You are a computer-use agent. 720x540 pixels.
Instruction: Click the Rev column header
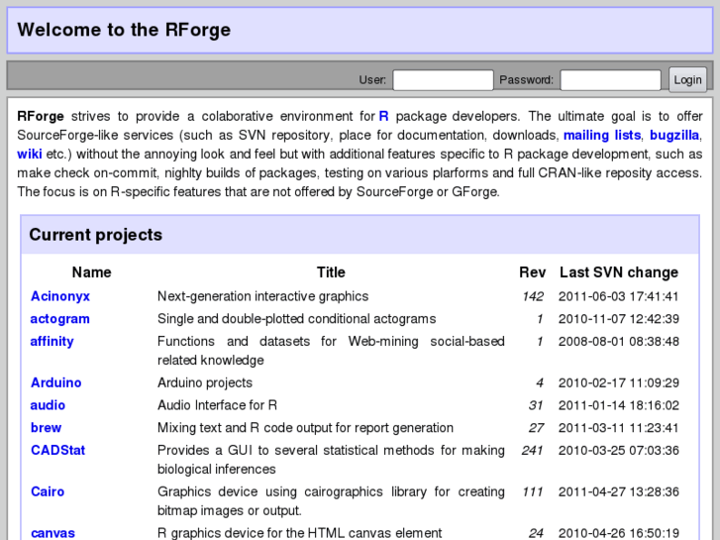coord(533,272)
